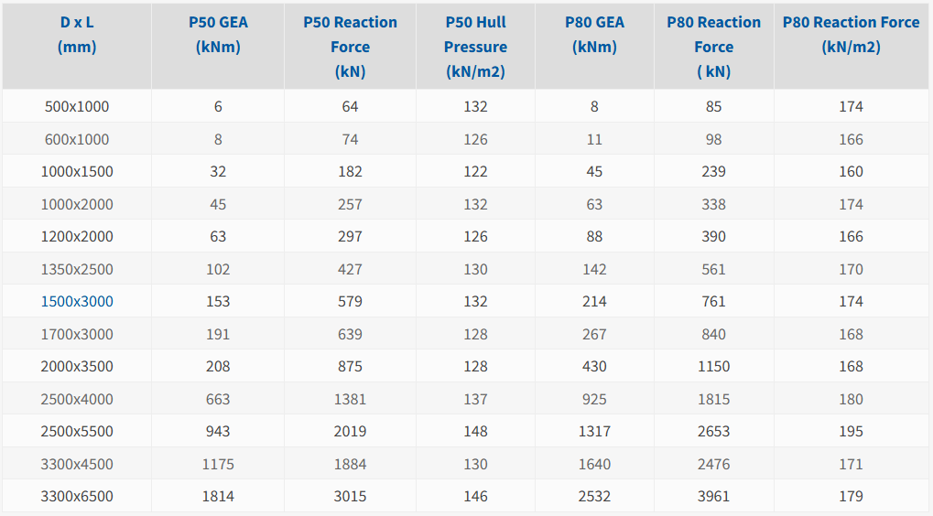Select the 195 kN/m2 cell

pyautogui.click(x=851, y=431)
